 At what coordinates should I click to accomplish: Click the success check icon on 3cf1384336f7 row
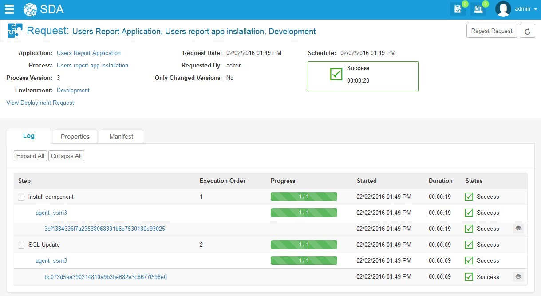[469, 229]
